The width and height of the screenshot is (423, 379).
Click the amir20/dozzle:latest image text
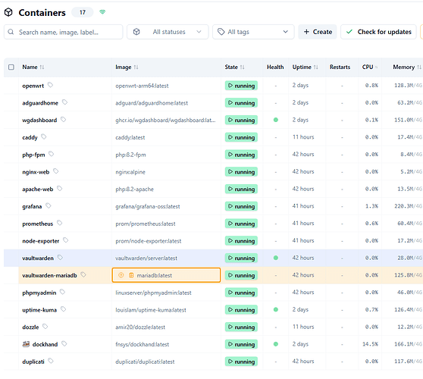pos(140,327)
